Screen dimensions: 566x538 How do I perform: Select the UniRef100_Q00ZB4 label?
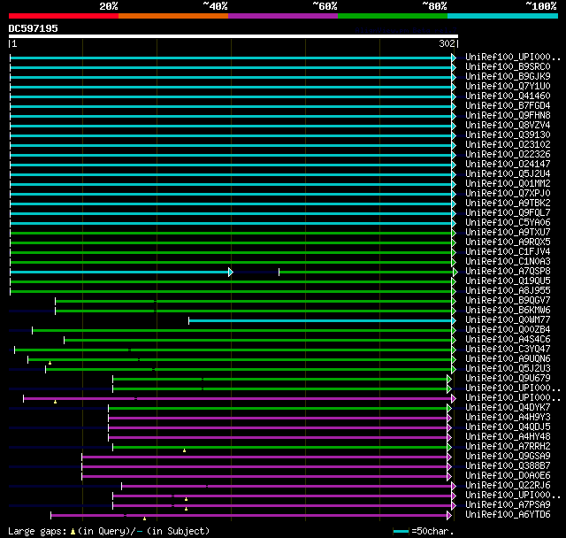(508, 330)
